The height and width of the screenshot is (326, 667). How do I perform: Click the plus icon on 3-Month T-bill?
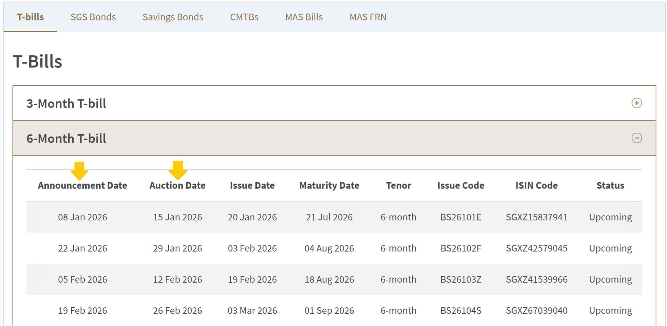636,103
